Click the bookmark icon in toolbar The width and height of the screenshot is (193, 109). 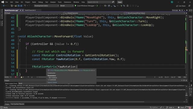(x=128, y=6)
